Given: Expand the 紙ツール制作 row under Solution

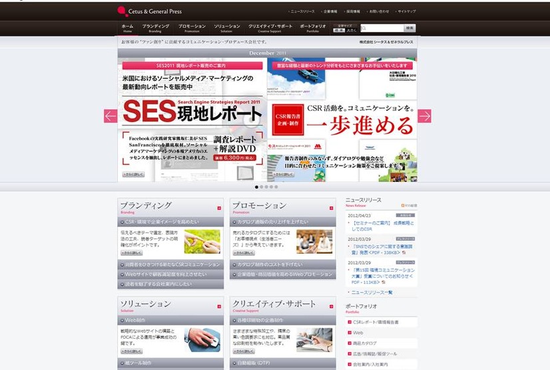Looking at the screenshot, I should tap(170, 363).
